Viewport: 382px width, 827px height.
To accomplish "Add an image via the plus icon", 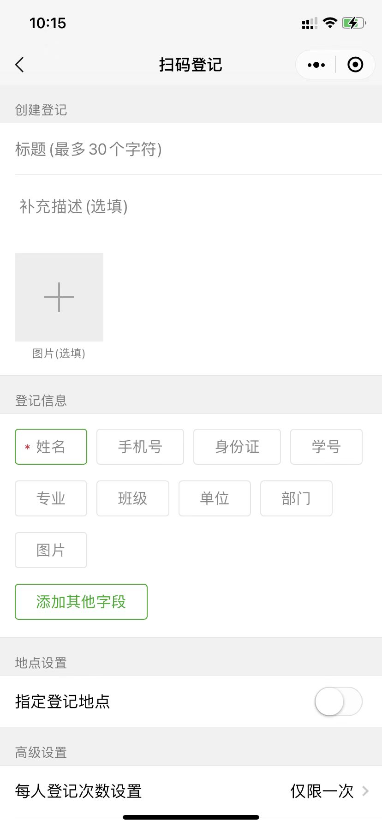I will point(59,297).
